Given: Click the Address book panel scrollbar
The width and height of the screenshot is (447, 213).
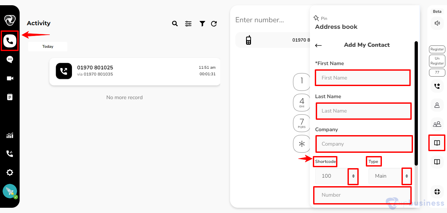Looking at the screenshot, I should click(416, 103).
